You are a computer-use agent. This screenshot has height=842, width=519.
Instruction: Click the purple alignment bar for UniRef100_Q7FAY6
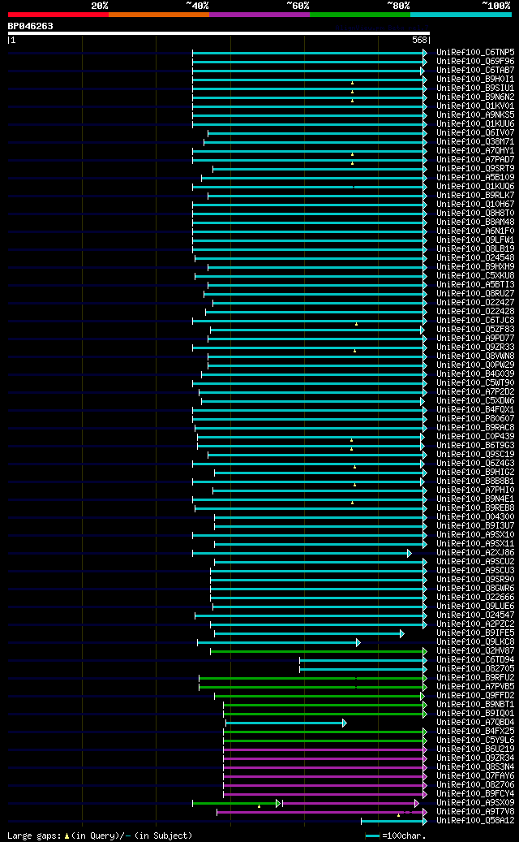[325, 776]
